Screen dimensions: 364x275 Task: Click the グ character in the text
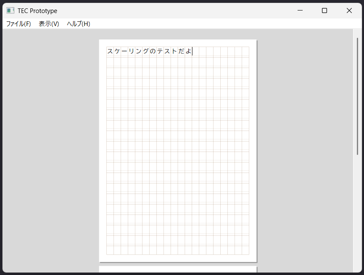pyautogui.click(x=146, y=51)
